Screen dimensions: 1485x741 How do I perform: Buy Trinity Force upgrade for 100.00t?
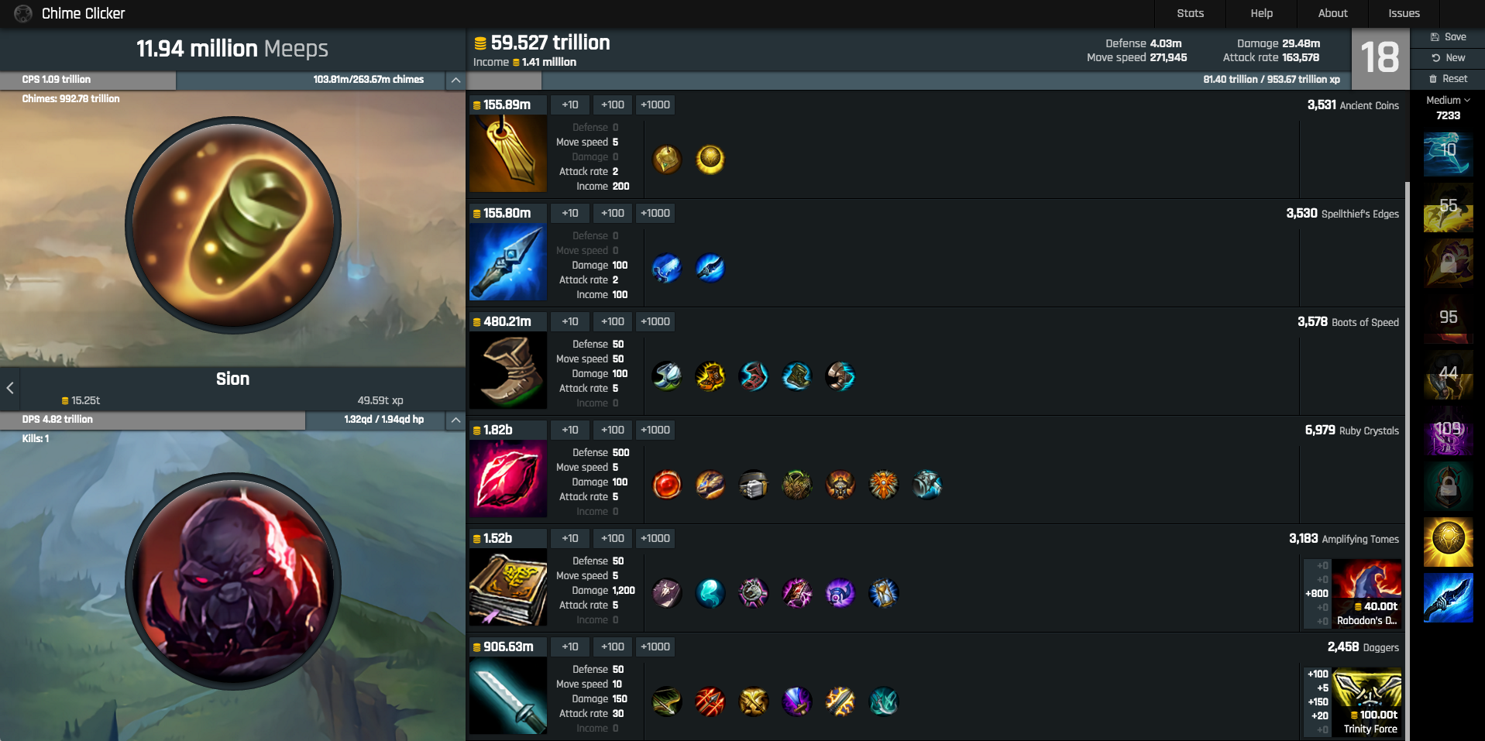pyautogui.click(x=1367, y=702)
